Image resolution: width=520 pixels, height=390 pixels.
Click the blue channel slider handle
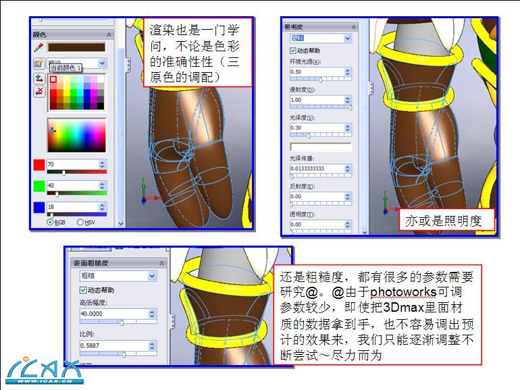click(51, 215)
